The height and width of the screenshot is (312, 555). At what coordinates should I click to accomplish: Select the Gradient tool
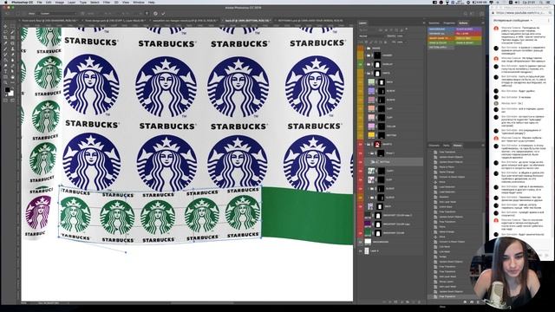(x=5, y=60)
